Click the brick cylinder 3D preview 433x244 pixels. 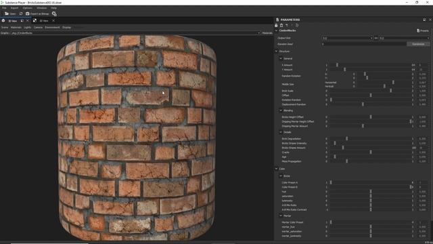coord(137,137)
